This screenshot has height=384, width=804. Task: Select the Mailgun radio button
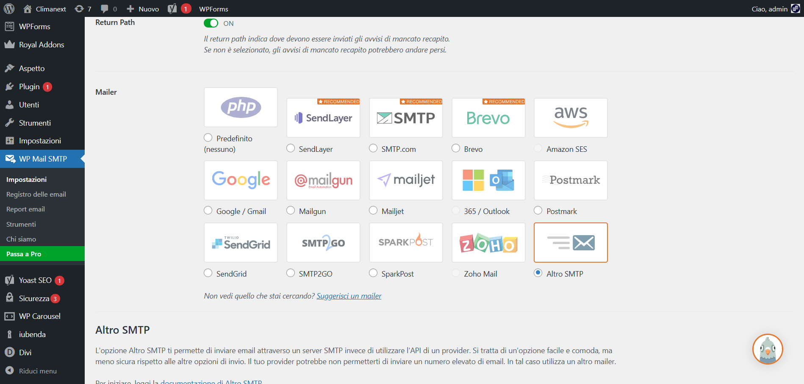291,210
